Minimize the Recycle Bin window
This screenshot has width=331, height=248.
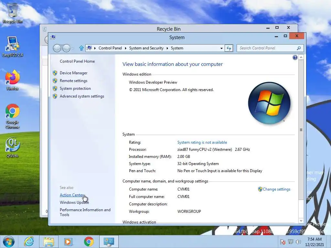pyautogui.click(x=268, y=28)
